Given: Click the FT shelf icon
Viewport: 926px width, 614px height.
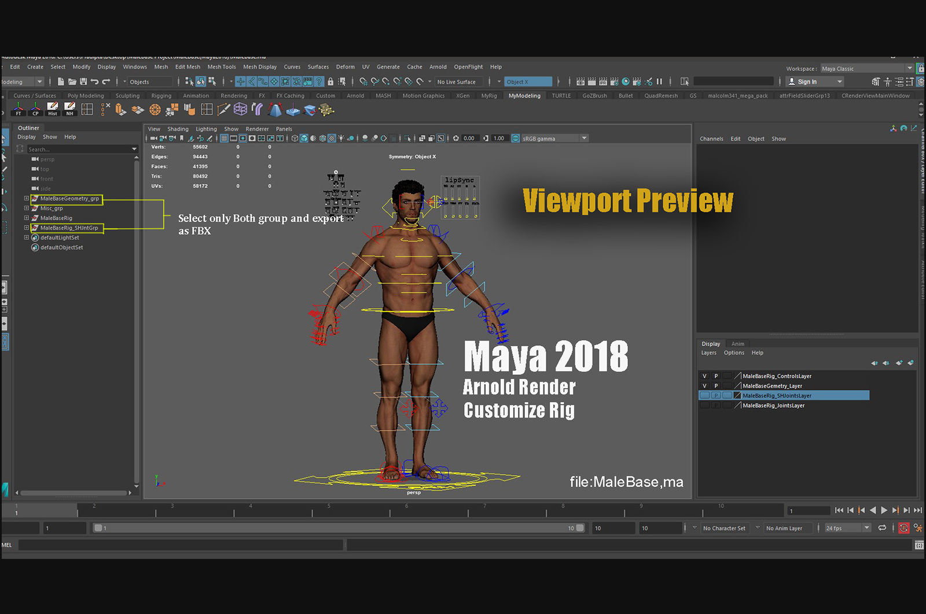Looking at the screenshot, I should click(x=19, y=109).
